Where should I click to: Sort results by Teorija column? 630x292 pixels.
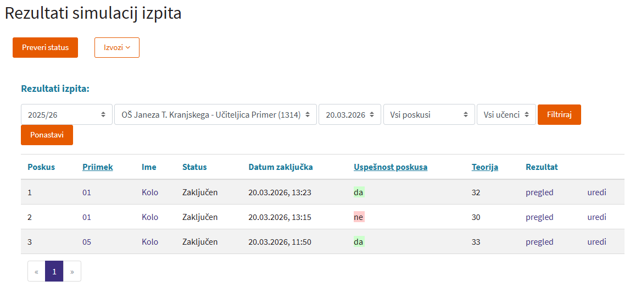485,167
